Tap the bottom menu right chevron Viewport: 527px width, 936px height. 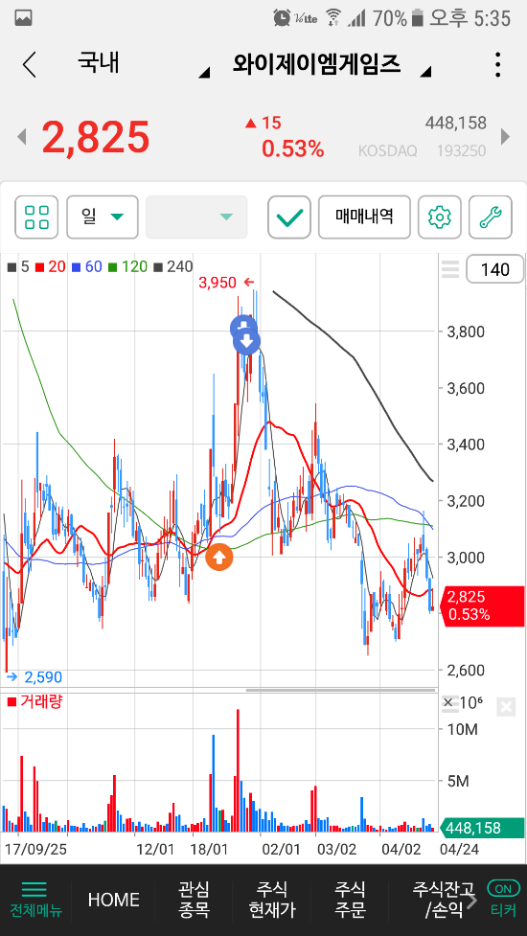pos(471,900)
